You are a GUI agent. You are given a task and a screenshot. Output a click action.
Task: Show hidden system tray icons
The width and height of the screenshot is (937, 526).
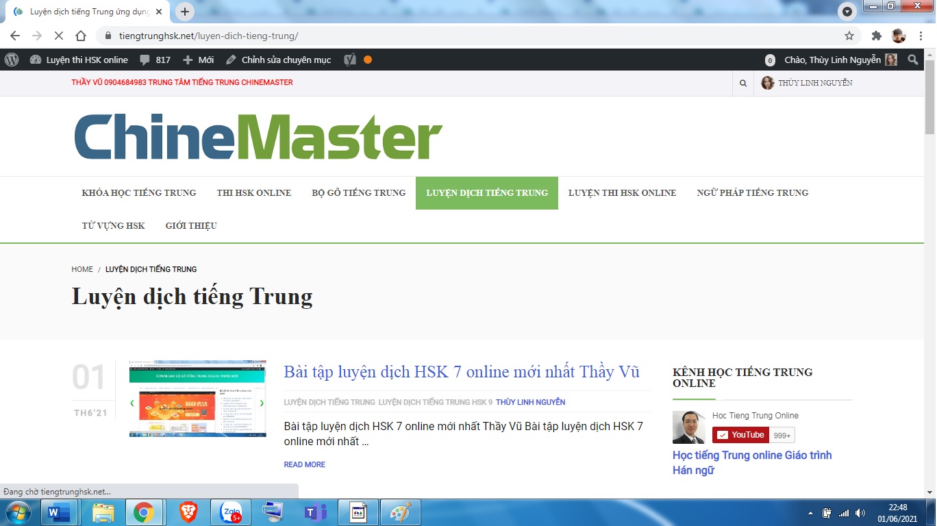click(x=811, y=513)
